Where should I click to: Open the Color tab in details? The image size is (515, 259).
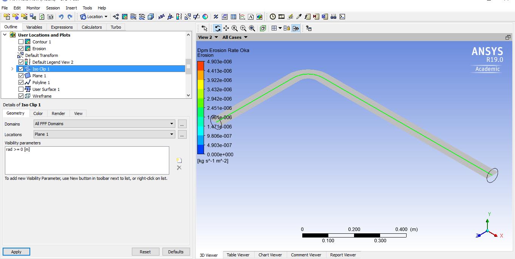38,113
